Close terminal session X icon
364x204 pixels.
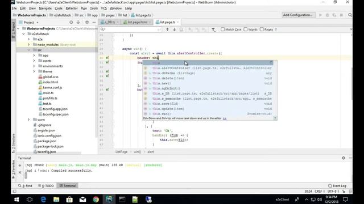20,172
